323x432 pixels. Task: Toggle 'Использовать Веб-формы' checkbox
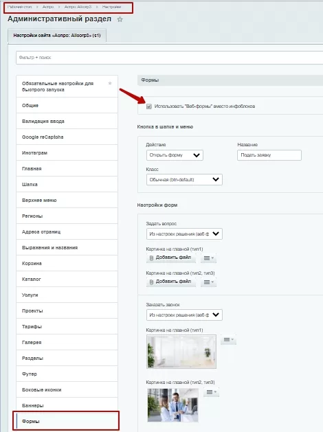tap(149, 106)
